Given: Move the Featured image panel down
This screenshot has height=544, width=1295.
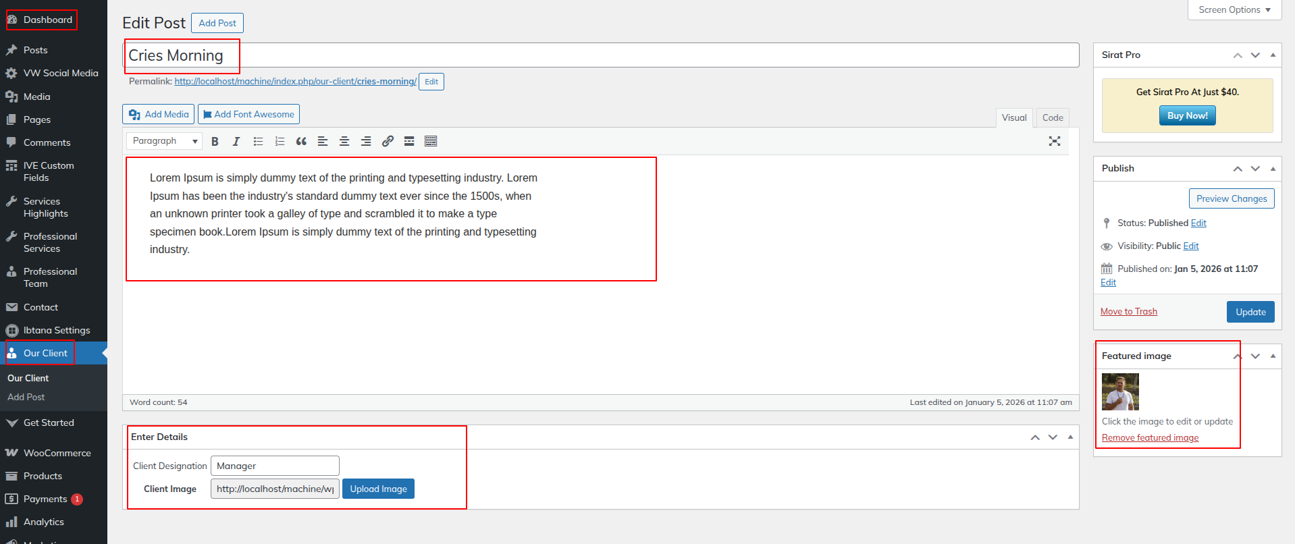Looking at the screenshot, I should [1255, 356].
